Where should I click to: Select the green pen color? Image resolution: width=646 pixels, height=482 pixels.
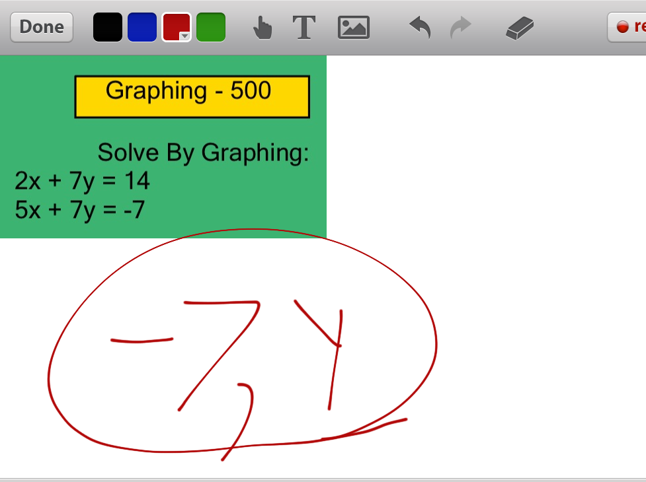(211, 27)
